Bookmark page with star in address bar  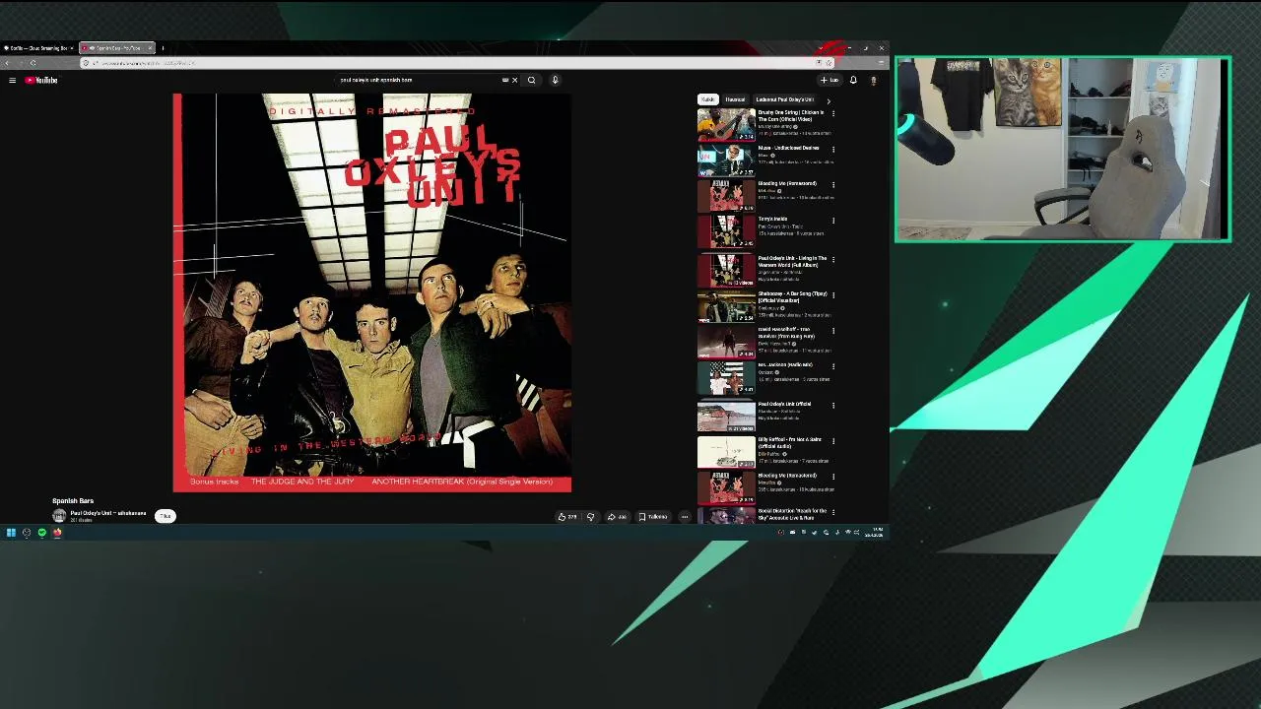[829, 63]
